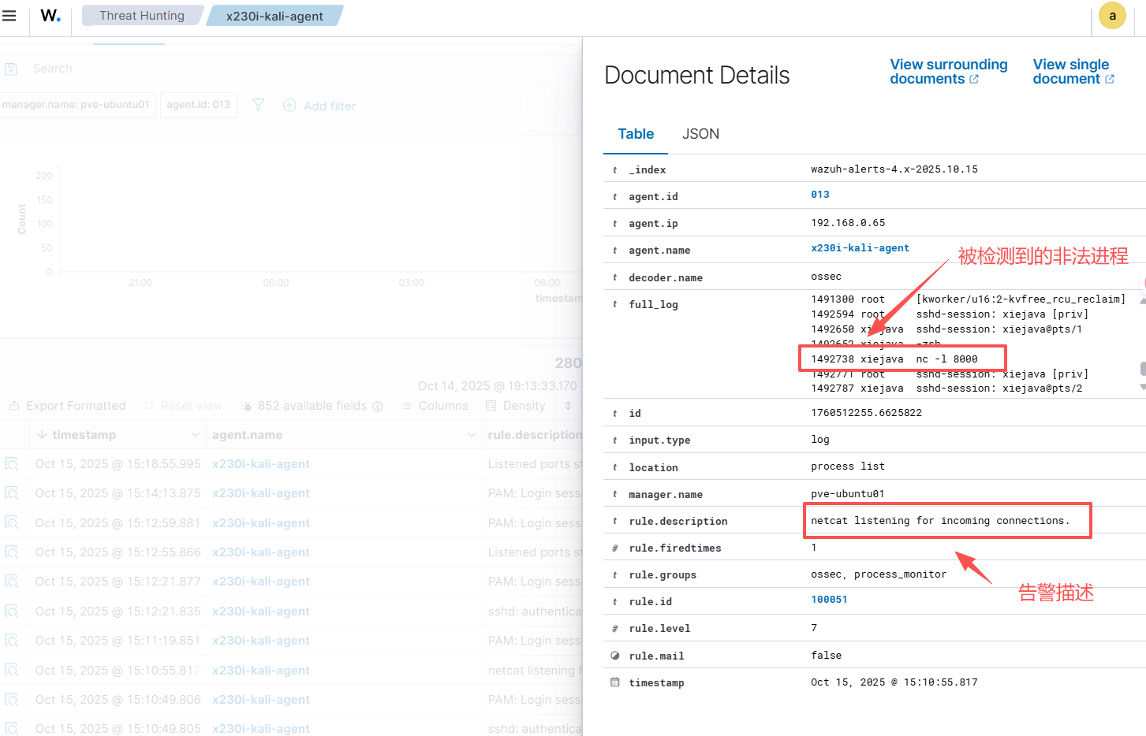
Task: Select rule.level value 7
Action: [814, 628]
